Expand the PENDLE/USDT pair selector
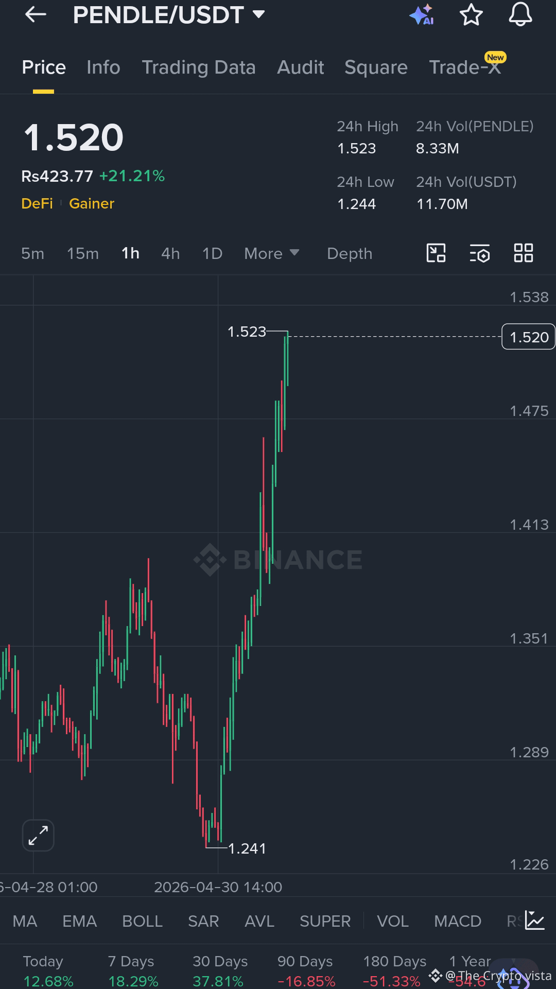Screen dimensions: 556x989 [169, 15]
